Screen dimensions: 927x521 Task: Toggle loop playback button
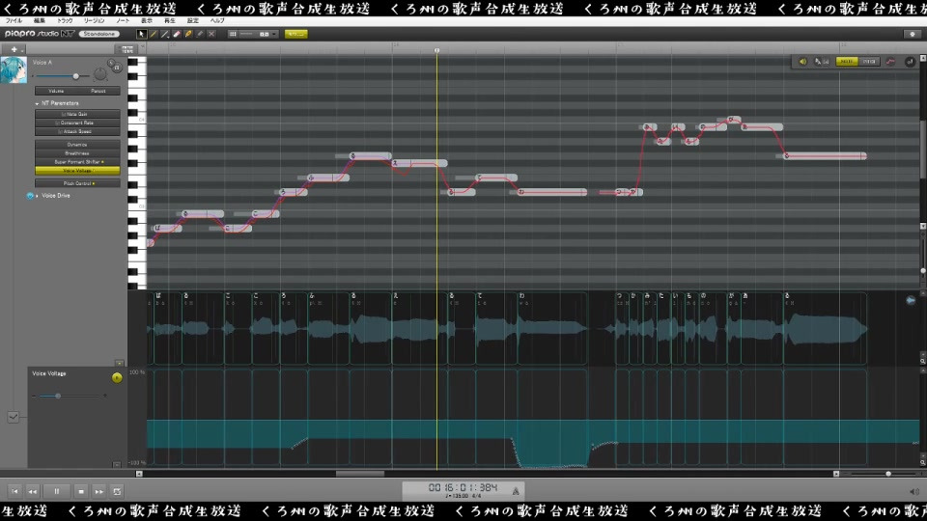[x=117, y=491]
